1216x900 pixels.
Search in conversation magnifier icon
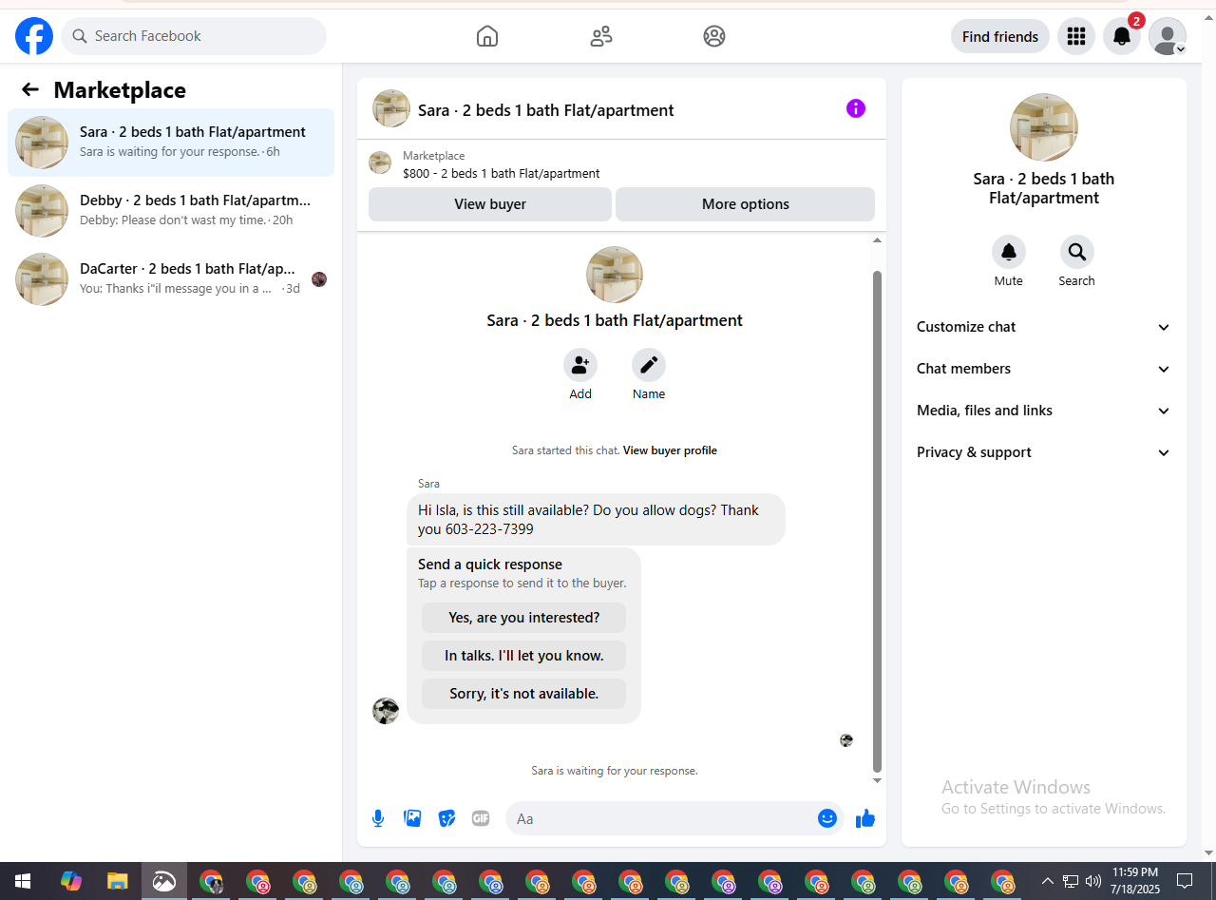(x=1077, y=252)
